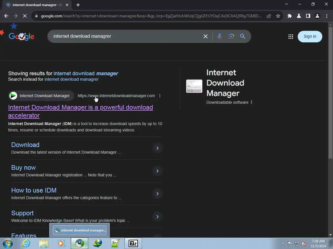Launch Internet Explorer from taskbar
The width and height of the screenshot is (333, 249).
click(x=26, y=244)
